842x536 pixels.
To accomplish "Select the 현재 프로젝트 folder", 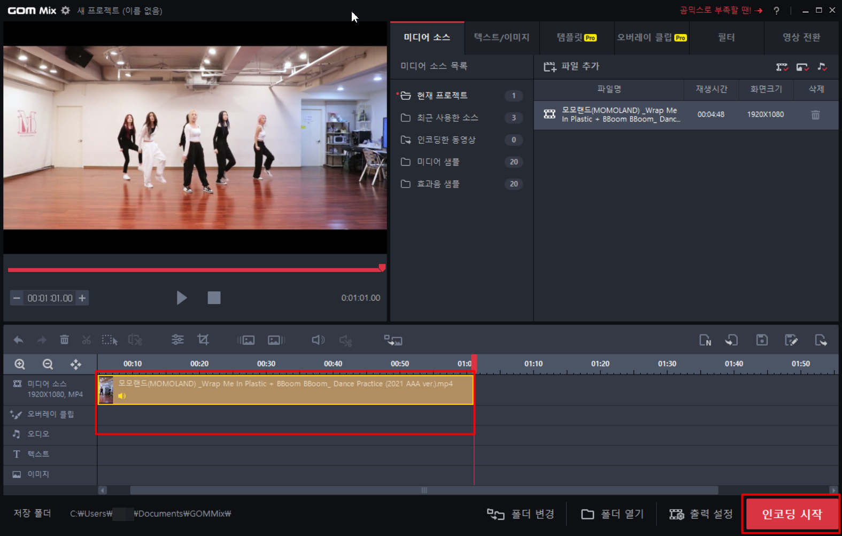I will point(461,96).
